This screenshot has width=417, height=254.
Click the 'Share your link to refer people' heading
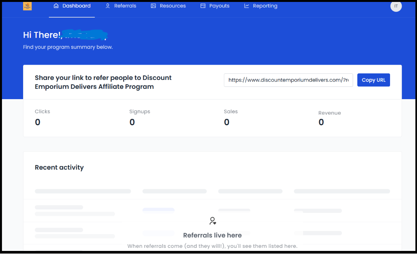[x=103, y=82]
